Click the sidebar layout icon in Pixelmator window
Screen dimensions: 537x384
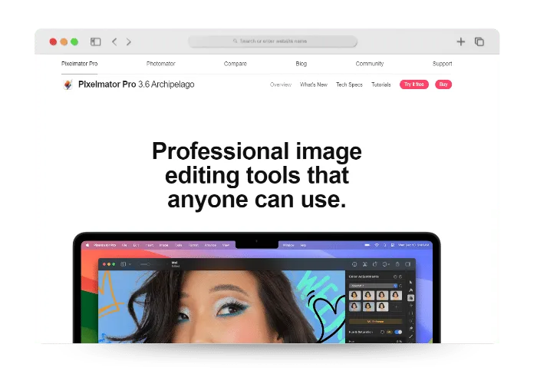click(123, 264)
